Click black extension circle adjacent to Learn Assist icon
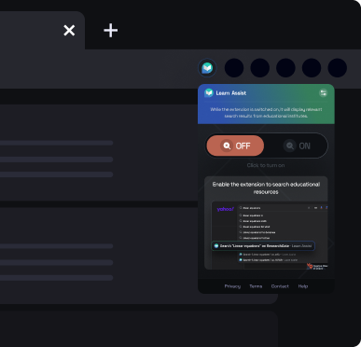 234,68
